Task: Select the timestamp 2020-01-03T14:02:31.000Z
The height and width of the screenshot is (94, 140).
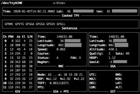Action: pos(34,11)
